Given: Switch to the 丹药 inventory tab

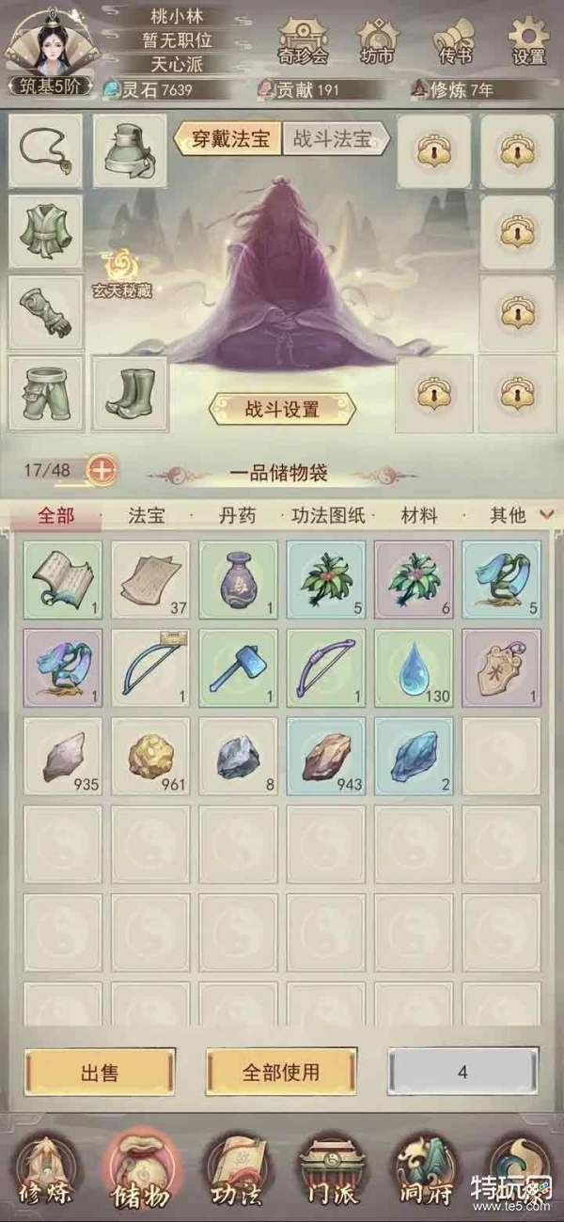Looking at the screenshot, I should click(235, 515).
